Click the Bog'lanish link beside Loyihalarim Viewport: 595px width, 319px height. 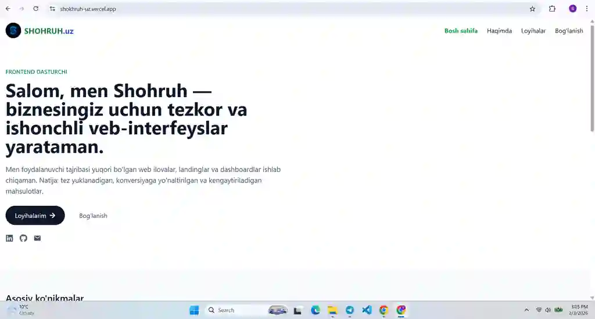coord(93,216)
